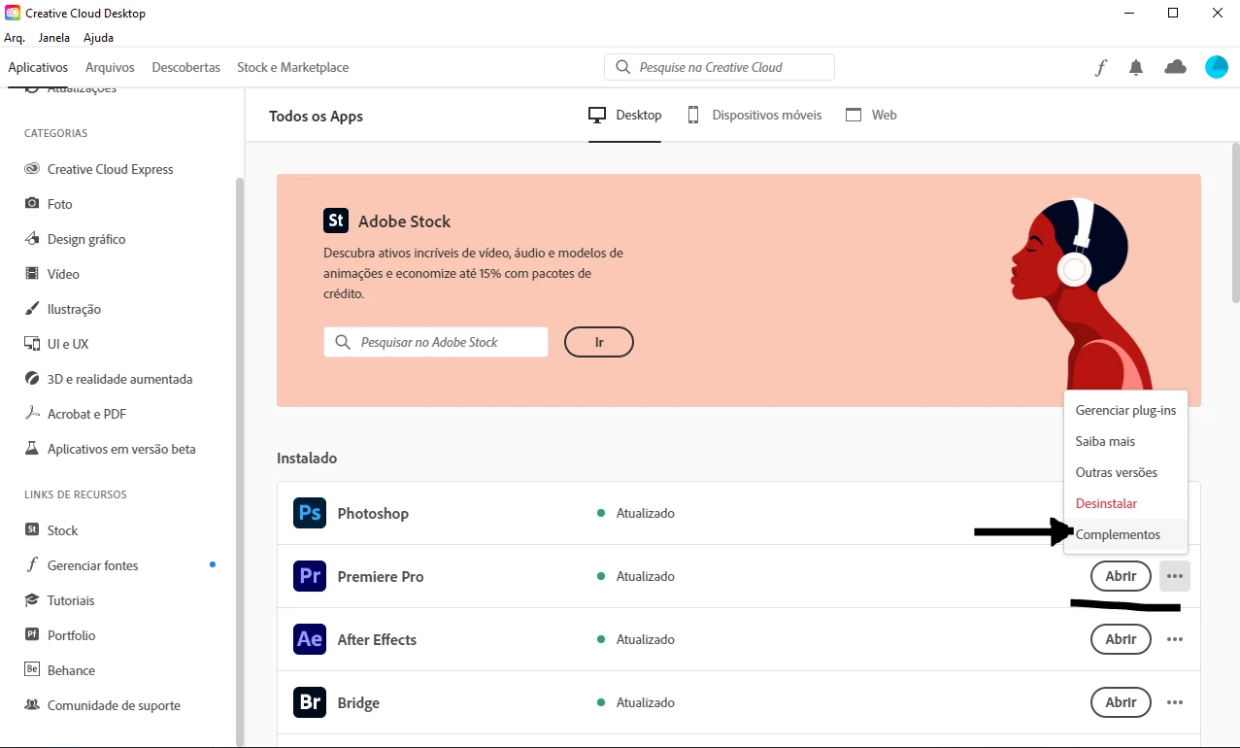Click Abrir for Premiere Pro

point(1121,576)
